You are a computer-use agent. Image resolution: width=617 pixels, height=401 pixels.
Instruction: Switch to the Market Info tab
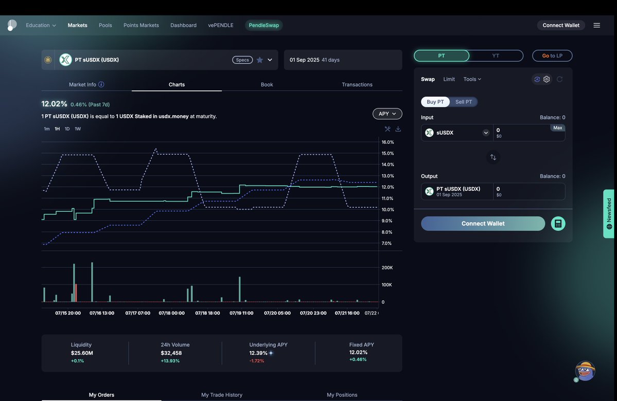pyautogui.click(x=86, y=84)
